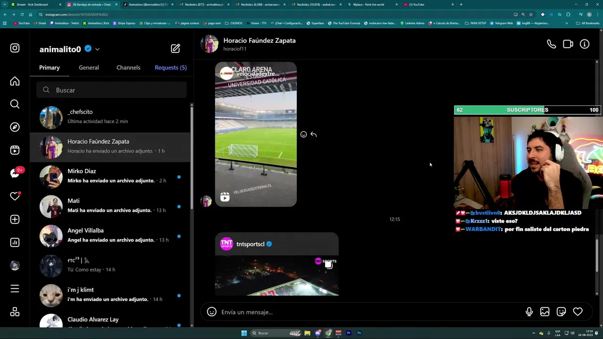Image resolution: width=603 pixels, height=339 pixels.
Task: Open the Linktree Admin bookmark
Action: click(412, 23)
